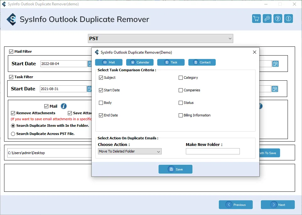The height and width of the screenshot is (215, 302).
Task: Open calendar picker for Task Filter end date
Action: [275, 89]
